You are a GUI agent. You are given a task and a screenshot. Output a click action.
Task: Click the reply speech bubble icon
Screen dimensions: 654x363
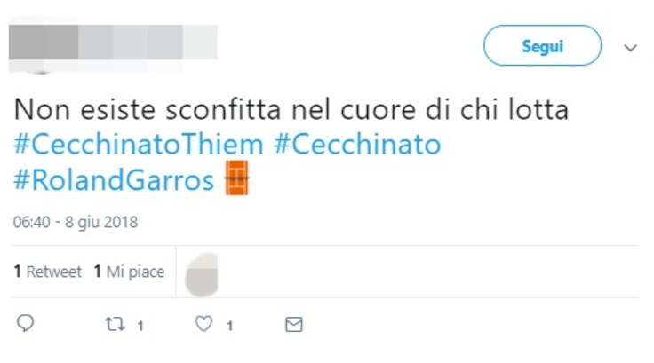pyautogui.click(x=25, y=323)
